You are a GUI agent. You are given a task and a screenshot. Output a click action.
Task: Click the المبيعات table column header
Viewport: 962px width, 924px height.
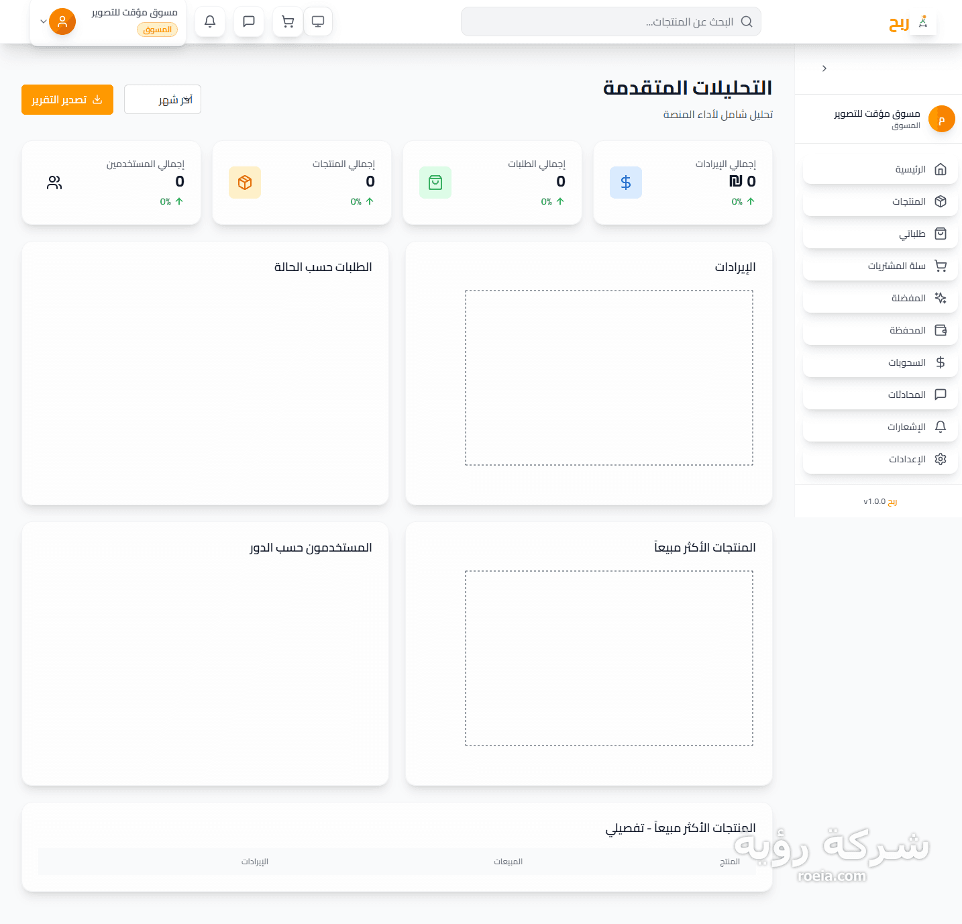coord(508,862)
